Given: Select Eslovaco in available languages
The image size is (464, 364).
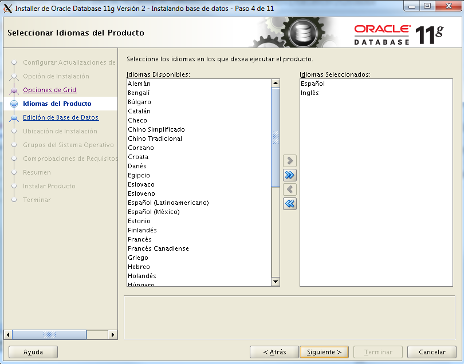Looking at the screenshot, I should (x=199, y=184).
